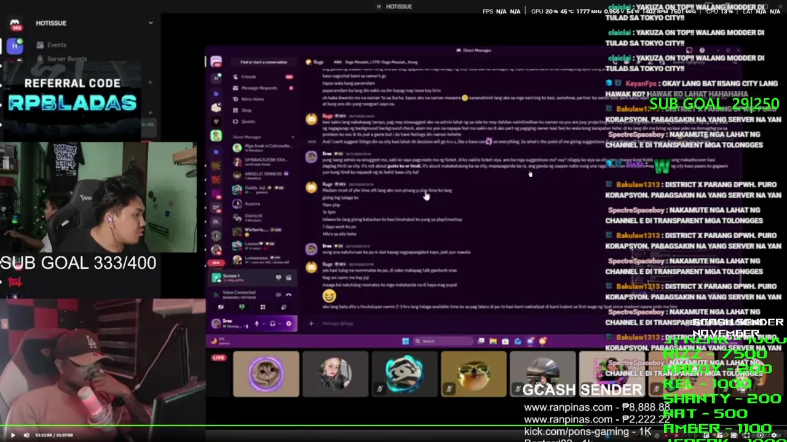Click Rage name in chat header
Image resolution: width=787 pixels, height=442 pixels.
pyautogui.click(x=318, y=62)
